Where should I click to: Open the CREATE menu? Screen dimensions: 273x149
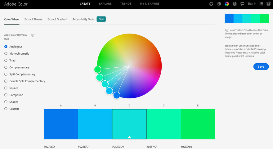pos(85,4)
